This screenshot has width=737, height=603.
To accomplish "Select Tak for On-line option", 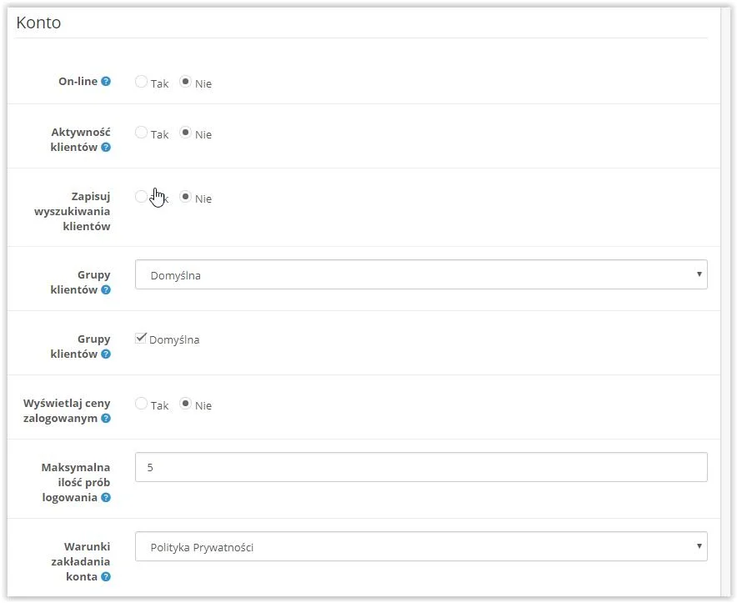I will (142, 82).
